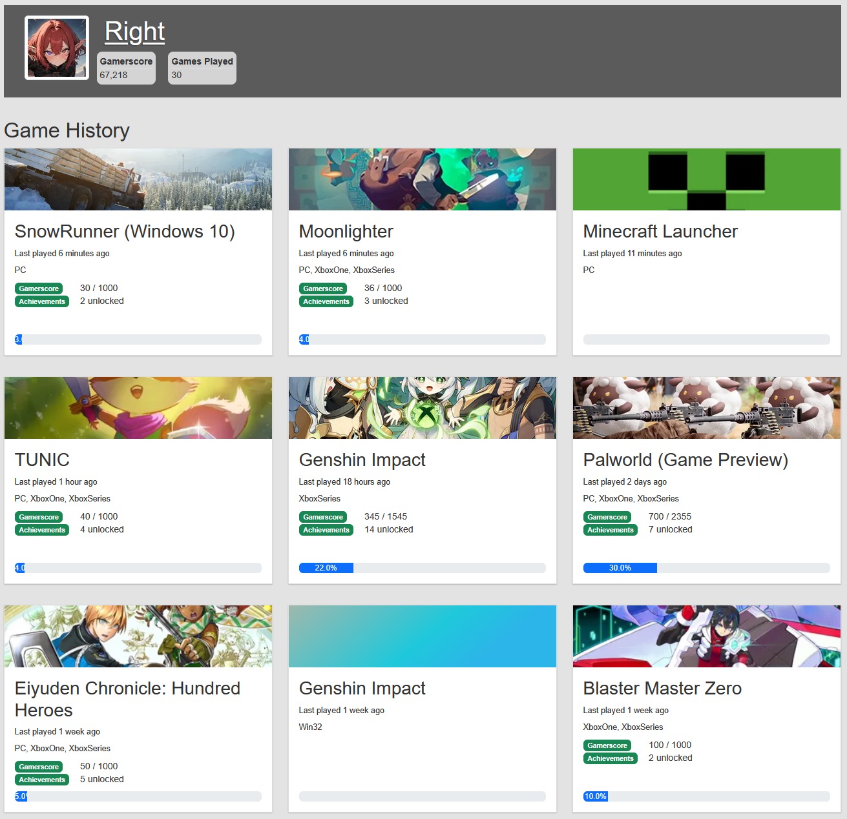Click the Gamerscore badge on Moonlighter card
847x819 pixels.
coord(323,288)
